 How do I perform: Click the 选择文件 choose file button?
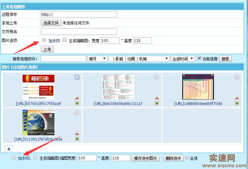[51, 23]
